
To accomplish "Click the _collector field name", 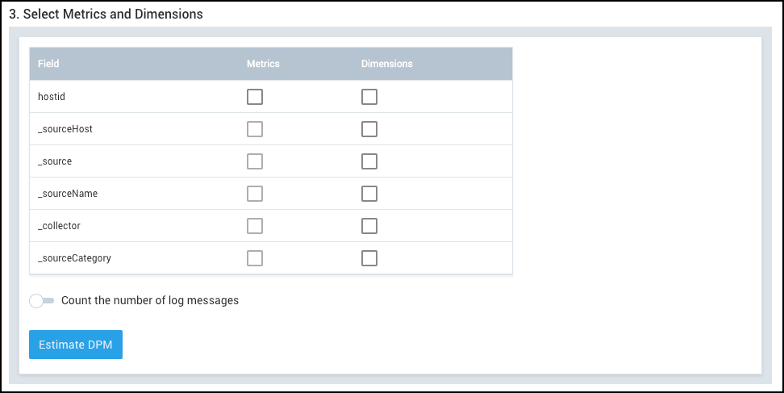I will coord(59,226).
